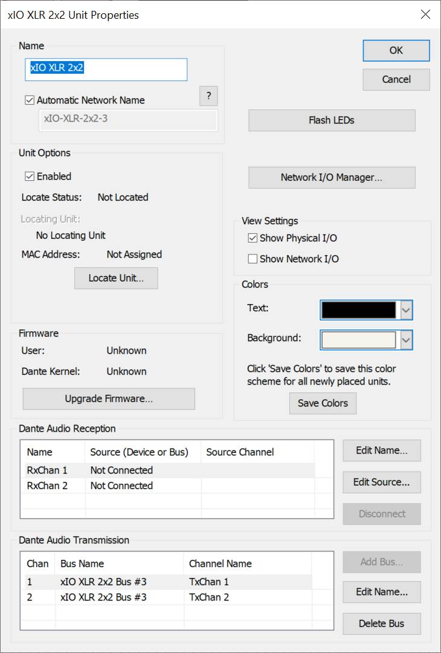Close the Unit Properties dialog
Image resolution: width=441 pixels, height=653 pixels.
[426, 15]
